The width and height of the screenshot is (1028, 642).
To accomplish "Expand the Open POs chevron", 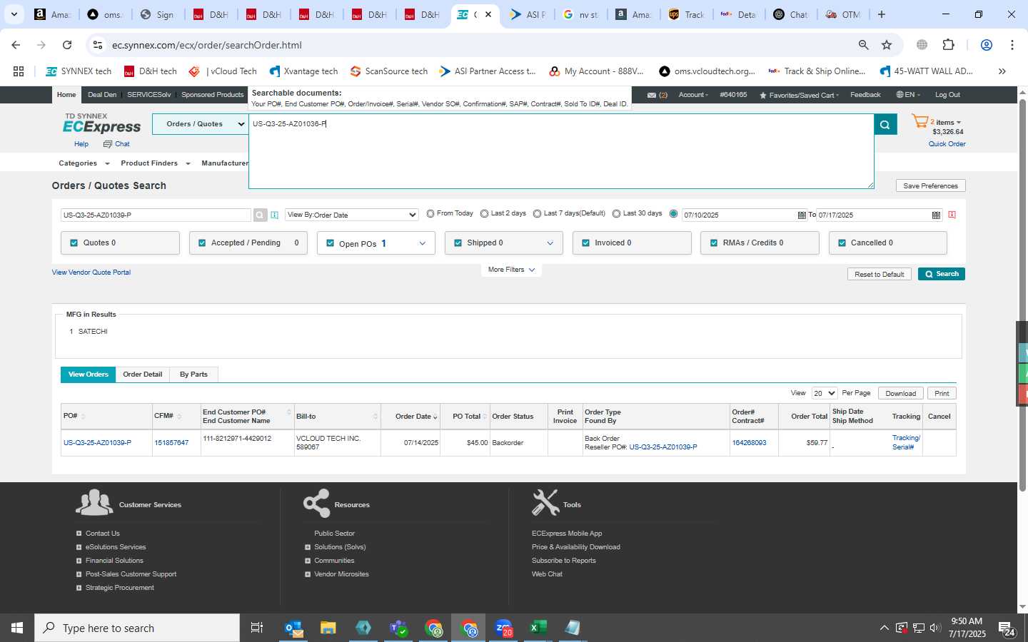I will pos(423,243).
